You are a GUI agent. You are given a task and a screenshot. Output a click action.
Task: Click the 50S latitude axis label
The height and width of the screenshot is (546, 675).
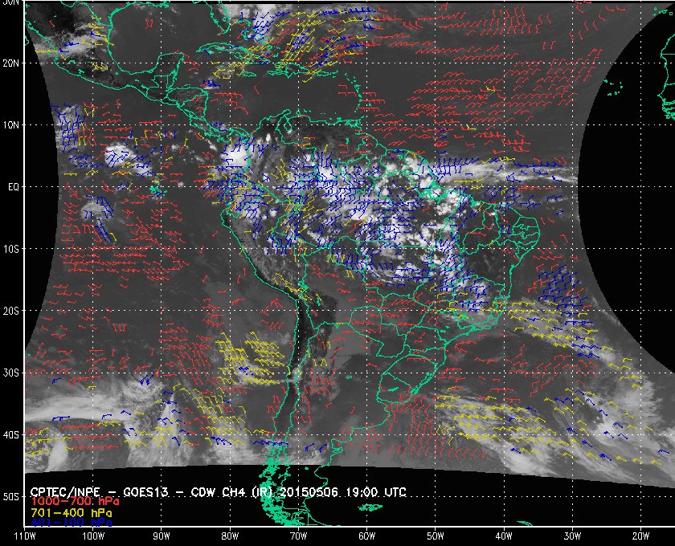click(12, 497)
